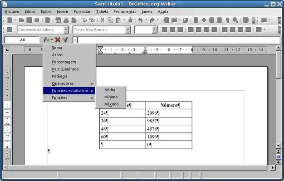Click the Cut scissors icon
This screenshot has width=284, height=181.
coord(103,20)
